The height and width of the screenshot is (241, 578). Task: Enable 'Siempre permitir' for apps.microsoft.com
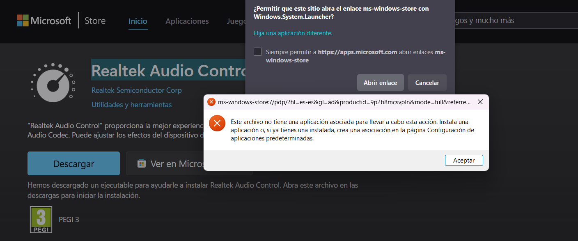258,52
